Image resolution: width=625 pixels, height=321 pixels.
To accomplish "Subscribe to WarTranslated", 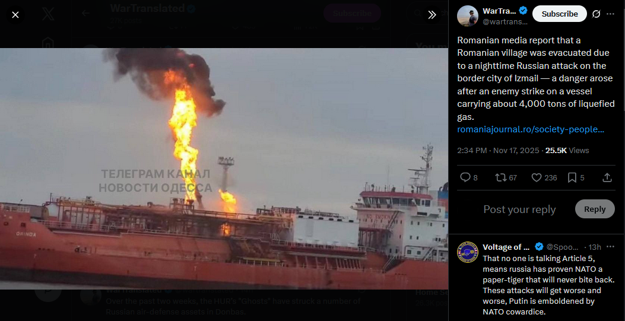I will [x=559, y=14].
